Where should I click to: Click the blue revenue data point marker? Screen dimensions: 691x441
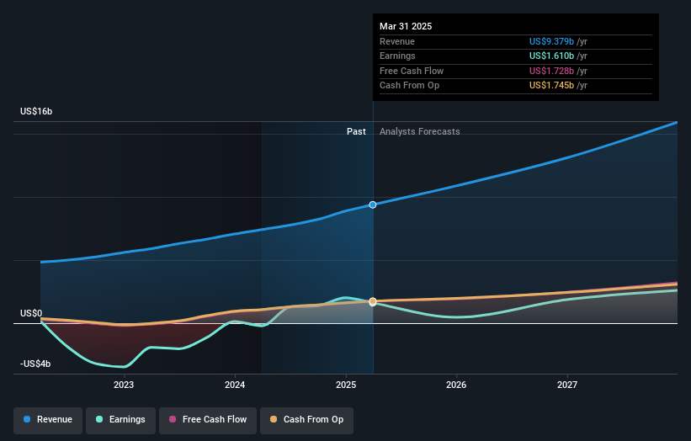373,205
